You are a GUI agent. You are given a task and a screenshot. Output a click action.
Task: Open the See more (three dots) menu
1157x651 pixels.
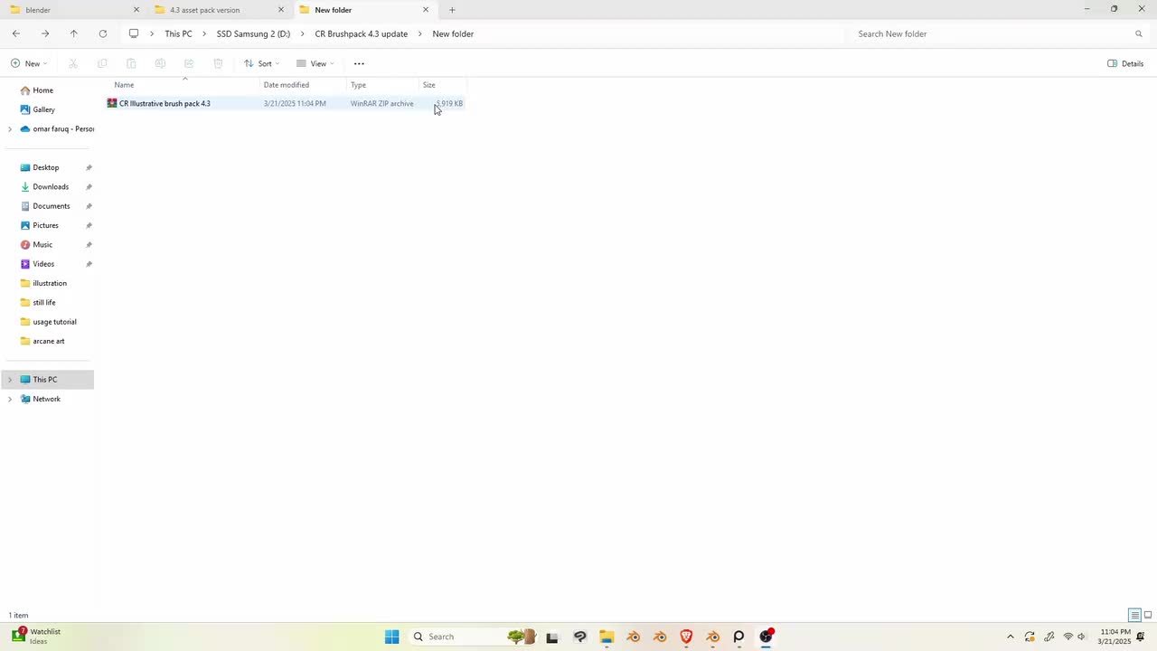[359, 63]
